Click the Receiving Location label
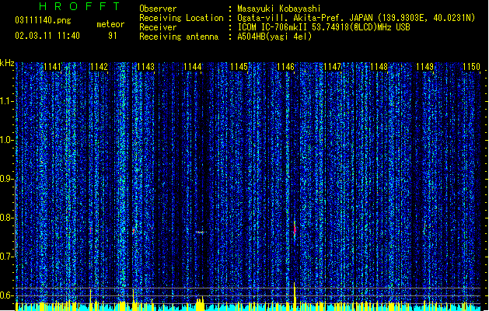This screenshot has width=489, height=311. (181, 18)
